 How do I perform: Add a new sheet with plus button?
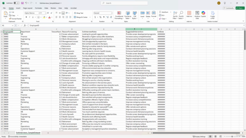48,133
